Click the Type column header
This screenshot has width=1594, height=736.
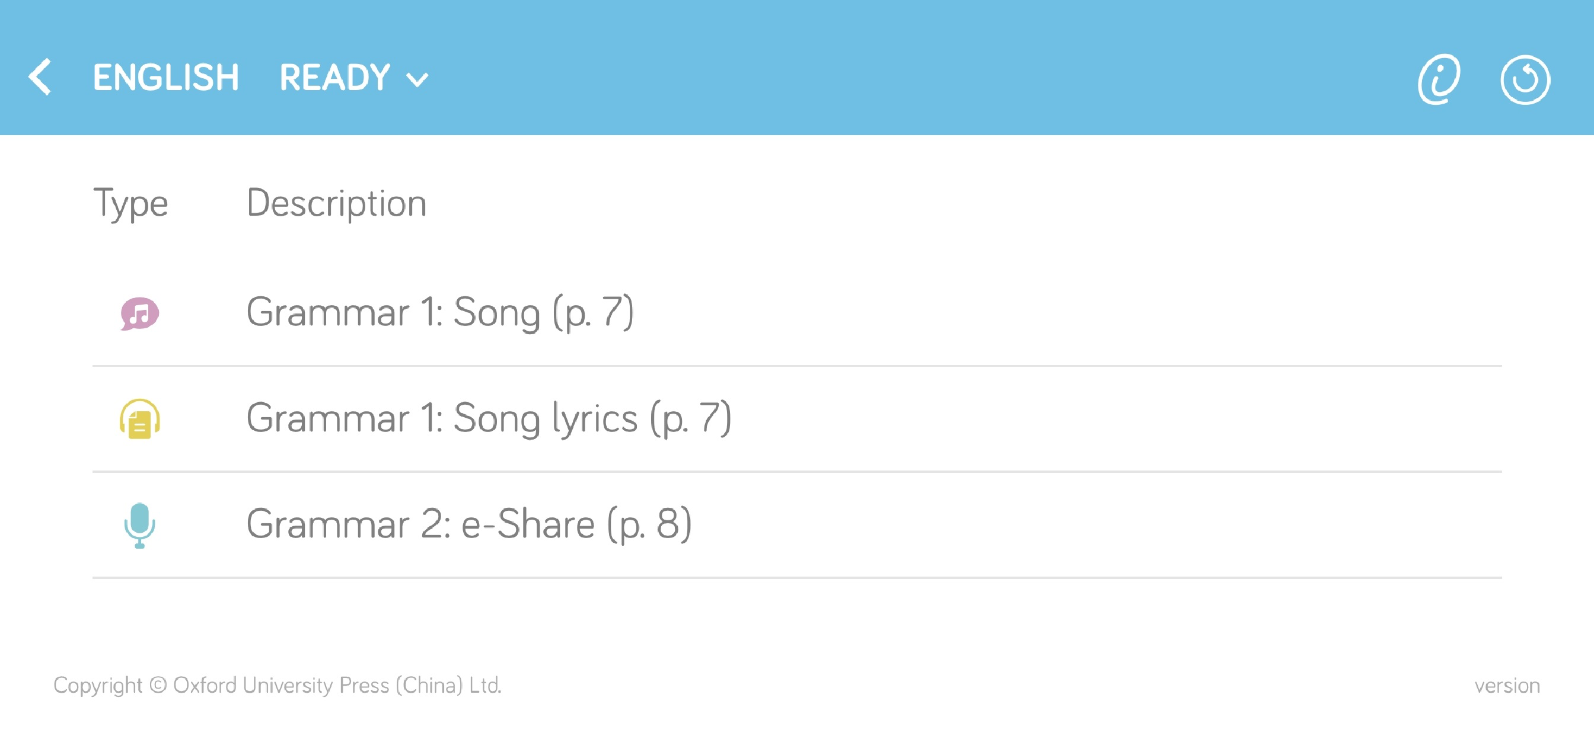point(130,203)
